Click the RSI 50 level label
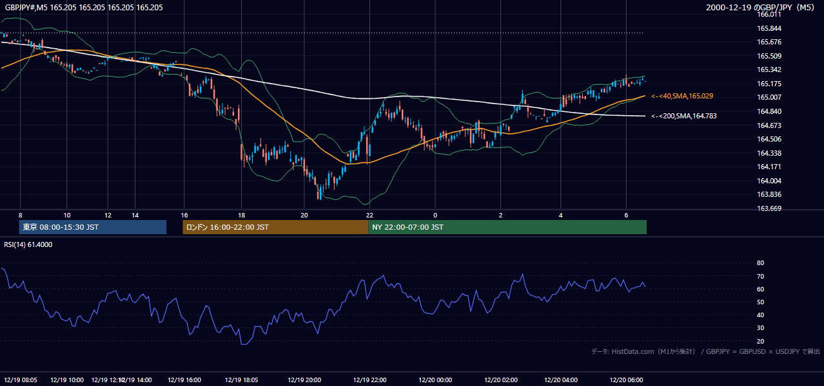 click(760, 302)
